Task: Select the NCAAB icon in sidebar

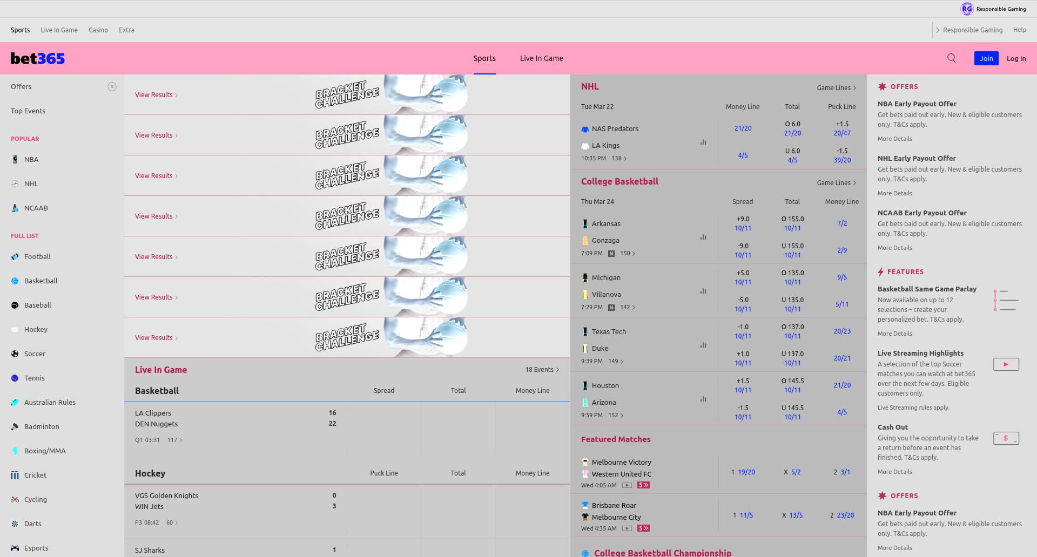Action: [15, 208]
